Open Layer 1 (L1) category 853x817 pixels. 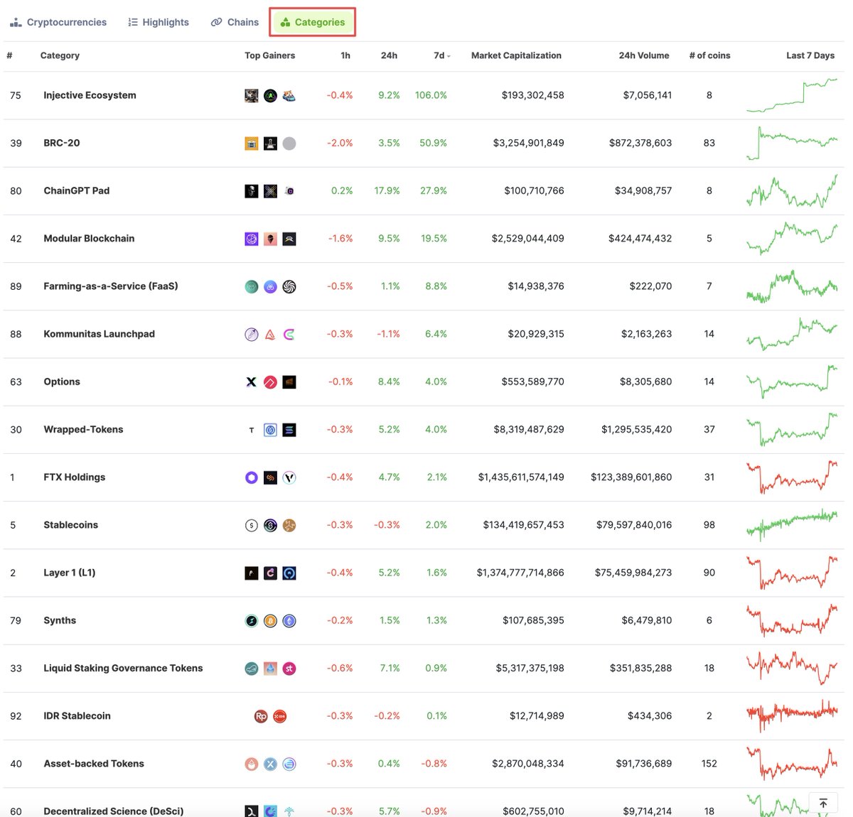(x=70, y=573)
